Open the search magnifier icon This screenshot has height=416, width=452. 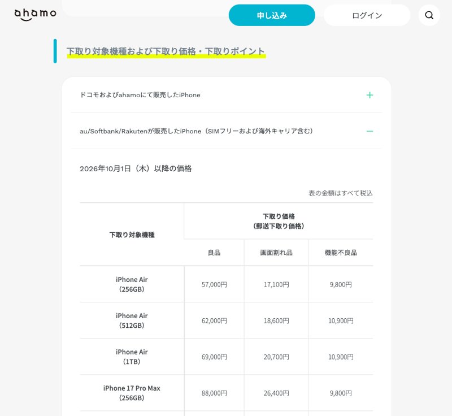[x=429, y=15]
